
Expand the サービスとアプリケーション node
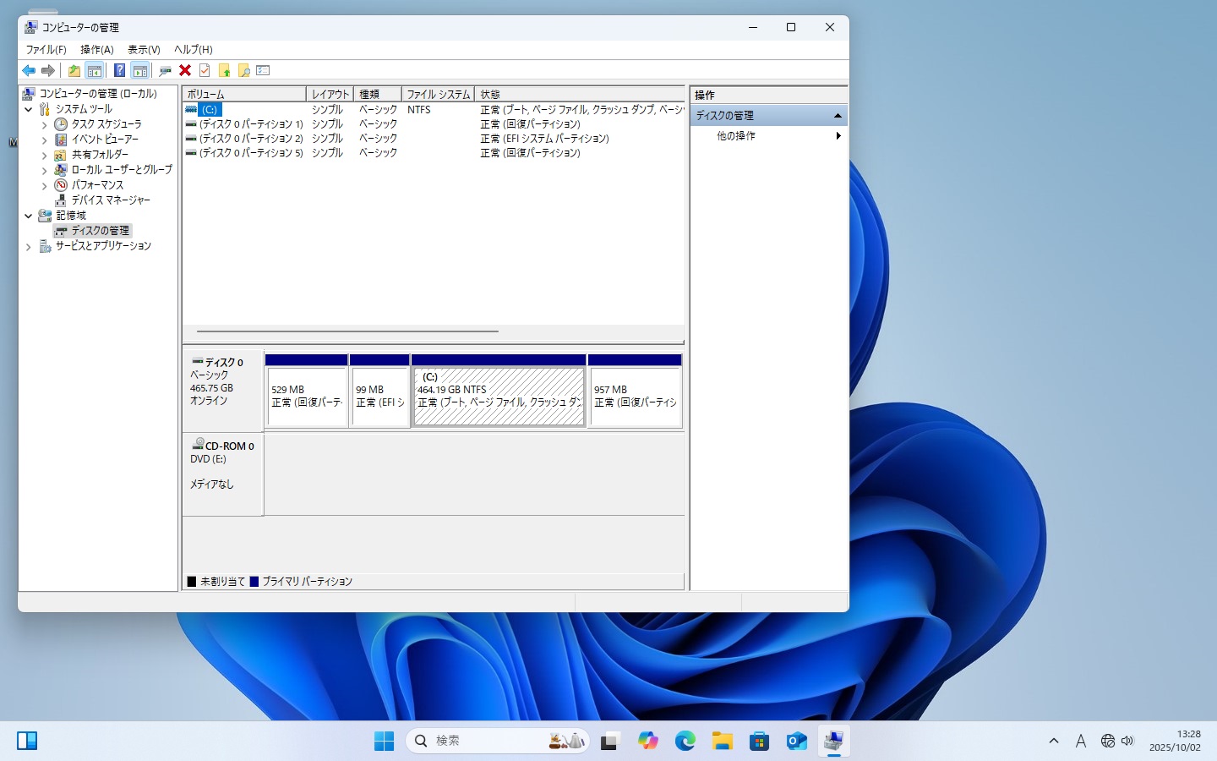29,247
